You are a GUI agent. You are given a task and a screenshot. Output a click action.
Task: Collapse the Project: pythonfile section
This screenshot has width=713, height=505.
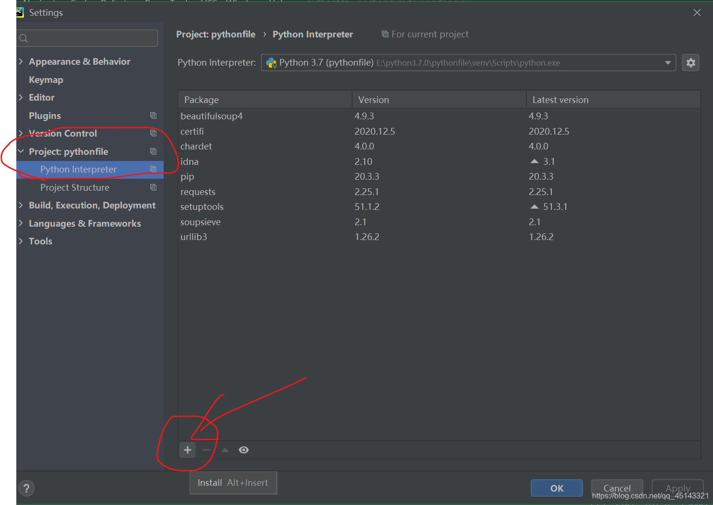coord(21,151)
